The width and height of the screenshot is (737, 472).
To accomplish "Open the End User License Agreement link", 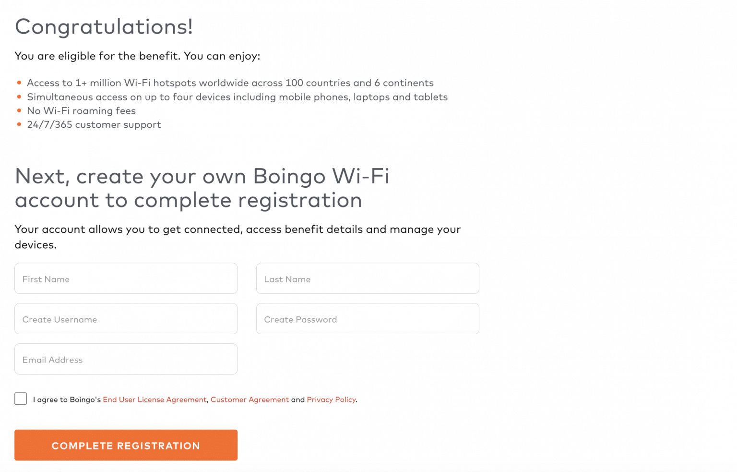I will 155,399.
